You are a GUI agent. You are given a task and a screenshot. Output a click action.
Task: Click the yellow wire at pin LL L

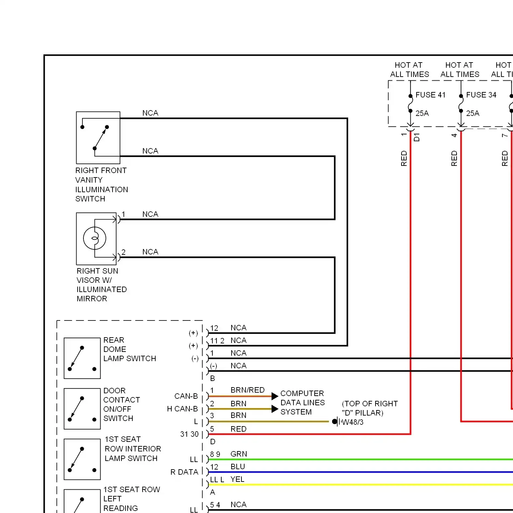point(361,485)
